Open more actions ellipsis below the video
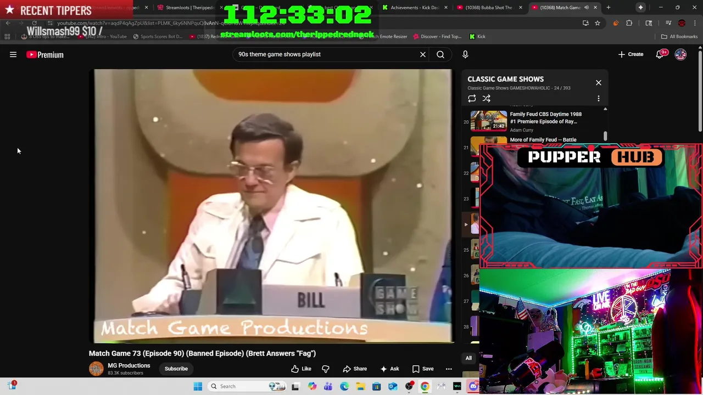The image size is (703, 395). tap(449, 369)
